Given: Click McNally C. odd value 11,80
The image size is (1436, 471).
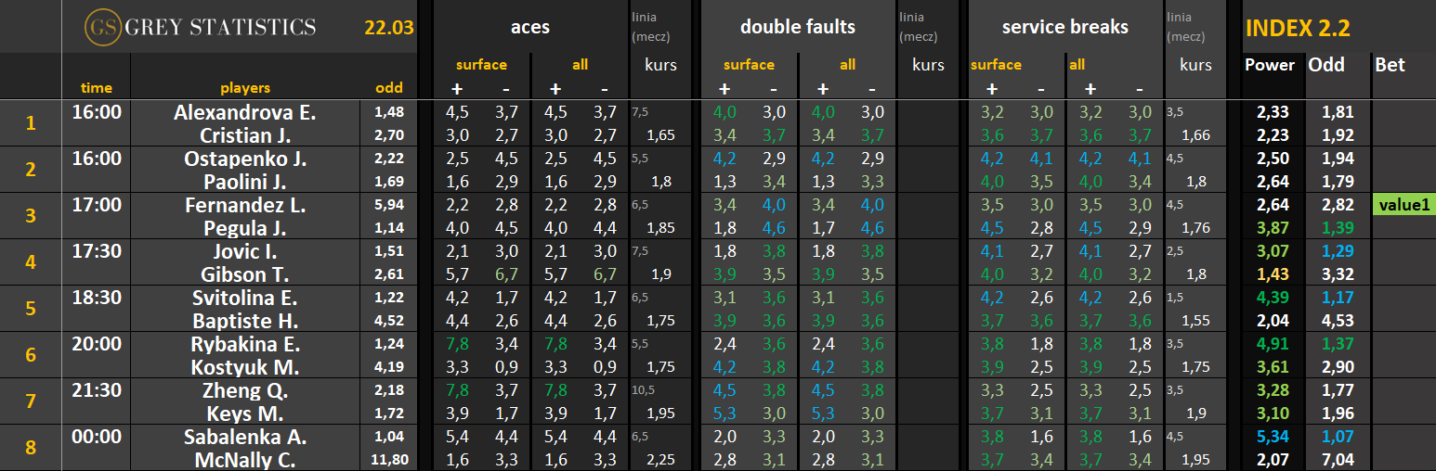Looking at the screenshot, I should (x=389, y=460).
